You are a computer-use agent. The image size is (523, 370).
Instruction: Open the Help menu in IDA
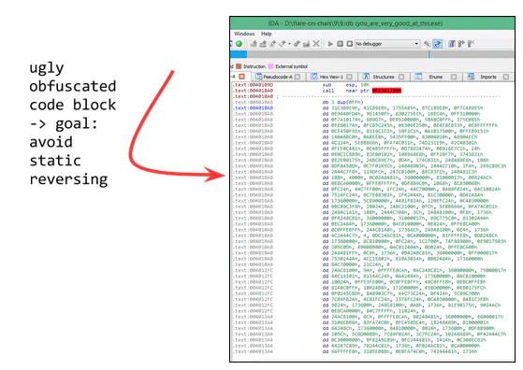coord(266,34)
